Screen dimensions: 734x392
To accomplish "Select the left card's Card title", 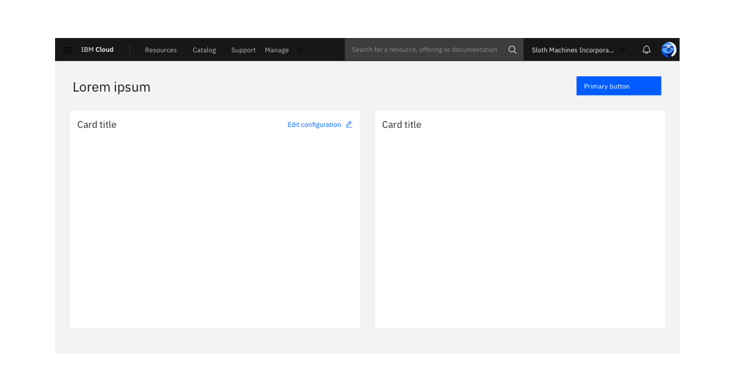I will pos(97,125).
